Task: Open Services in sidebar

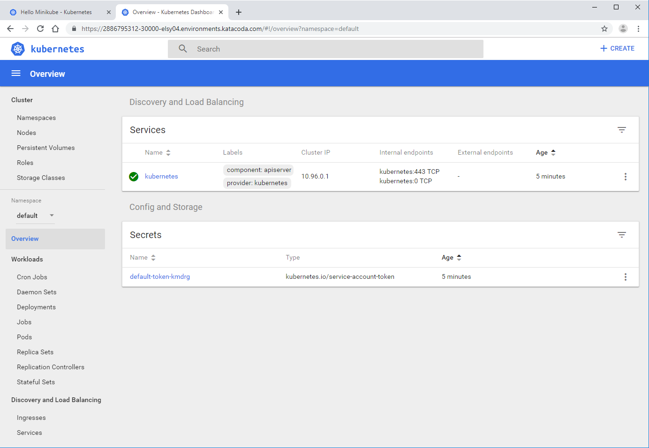Action: (30, 433)
